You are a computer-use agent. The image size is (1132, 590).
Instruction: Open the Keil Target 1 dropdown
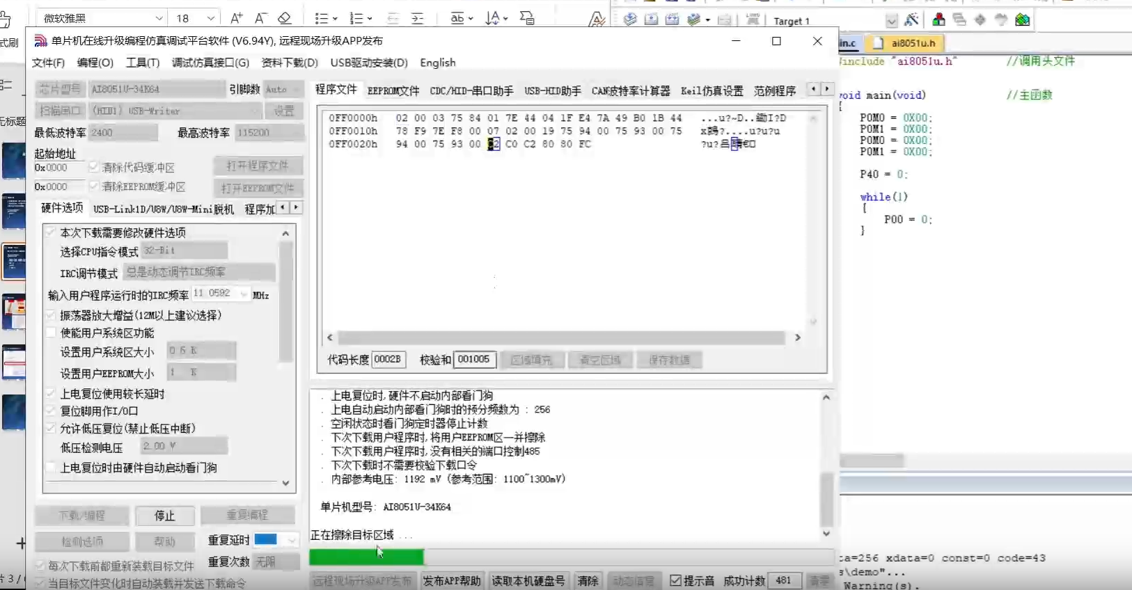point(891,21)
